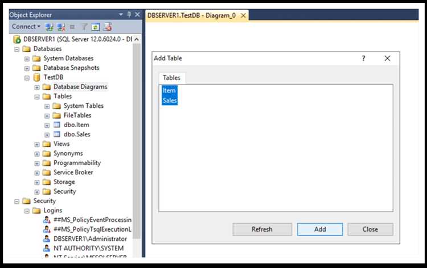Collapse the Tables folder node
427x268 pixels.
click(37, 97)
